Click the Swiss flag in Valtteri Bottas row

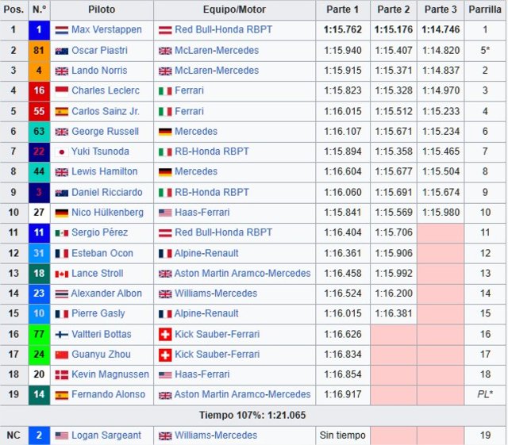[x=165, y=335]
